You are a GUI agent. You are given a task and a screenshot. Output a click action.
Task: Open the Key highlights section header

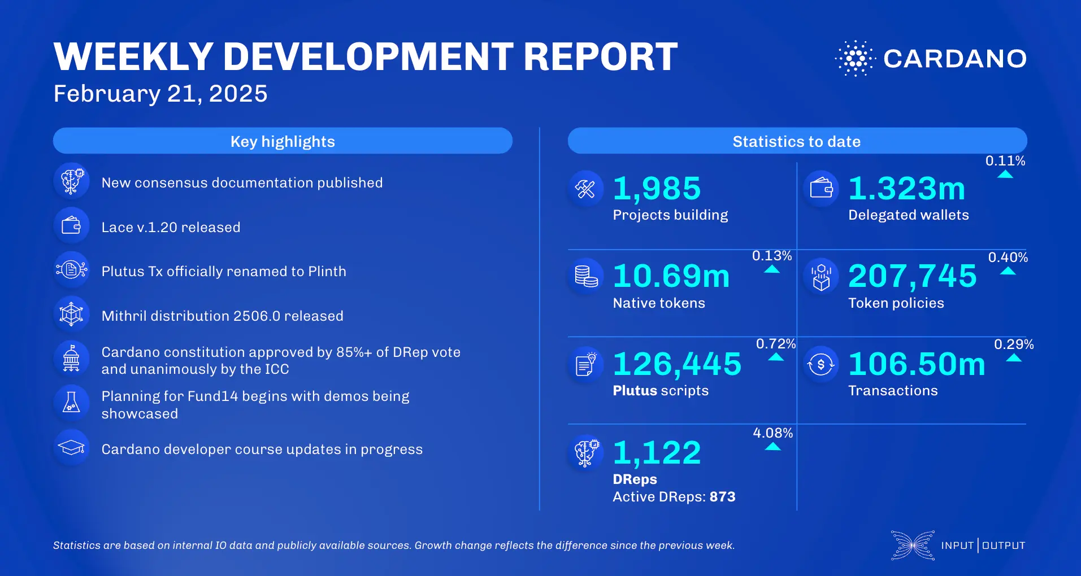(282, 141)
